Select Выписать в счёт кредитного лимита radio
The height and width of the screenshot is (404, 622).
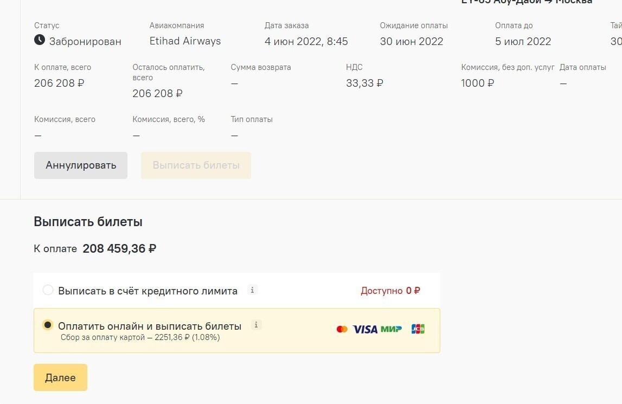coord(48,290)
